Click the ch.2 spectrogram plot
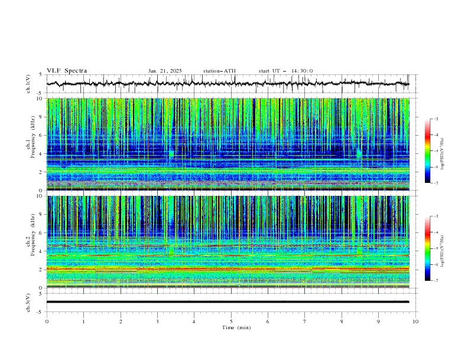The height and width of the screenshot is (361, 468). (228, 242)
